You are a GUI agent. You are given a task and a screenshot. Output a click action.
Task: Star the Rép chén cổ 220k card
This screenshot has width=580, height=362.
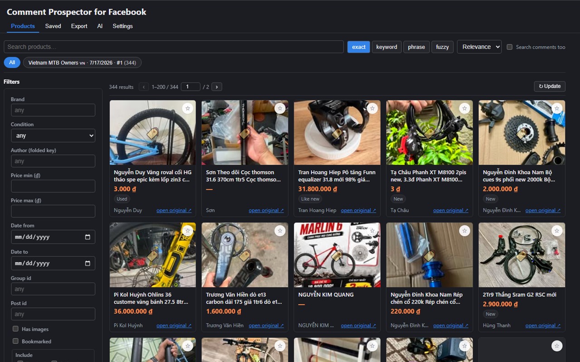click(464, 231)
